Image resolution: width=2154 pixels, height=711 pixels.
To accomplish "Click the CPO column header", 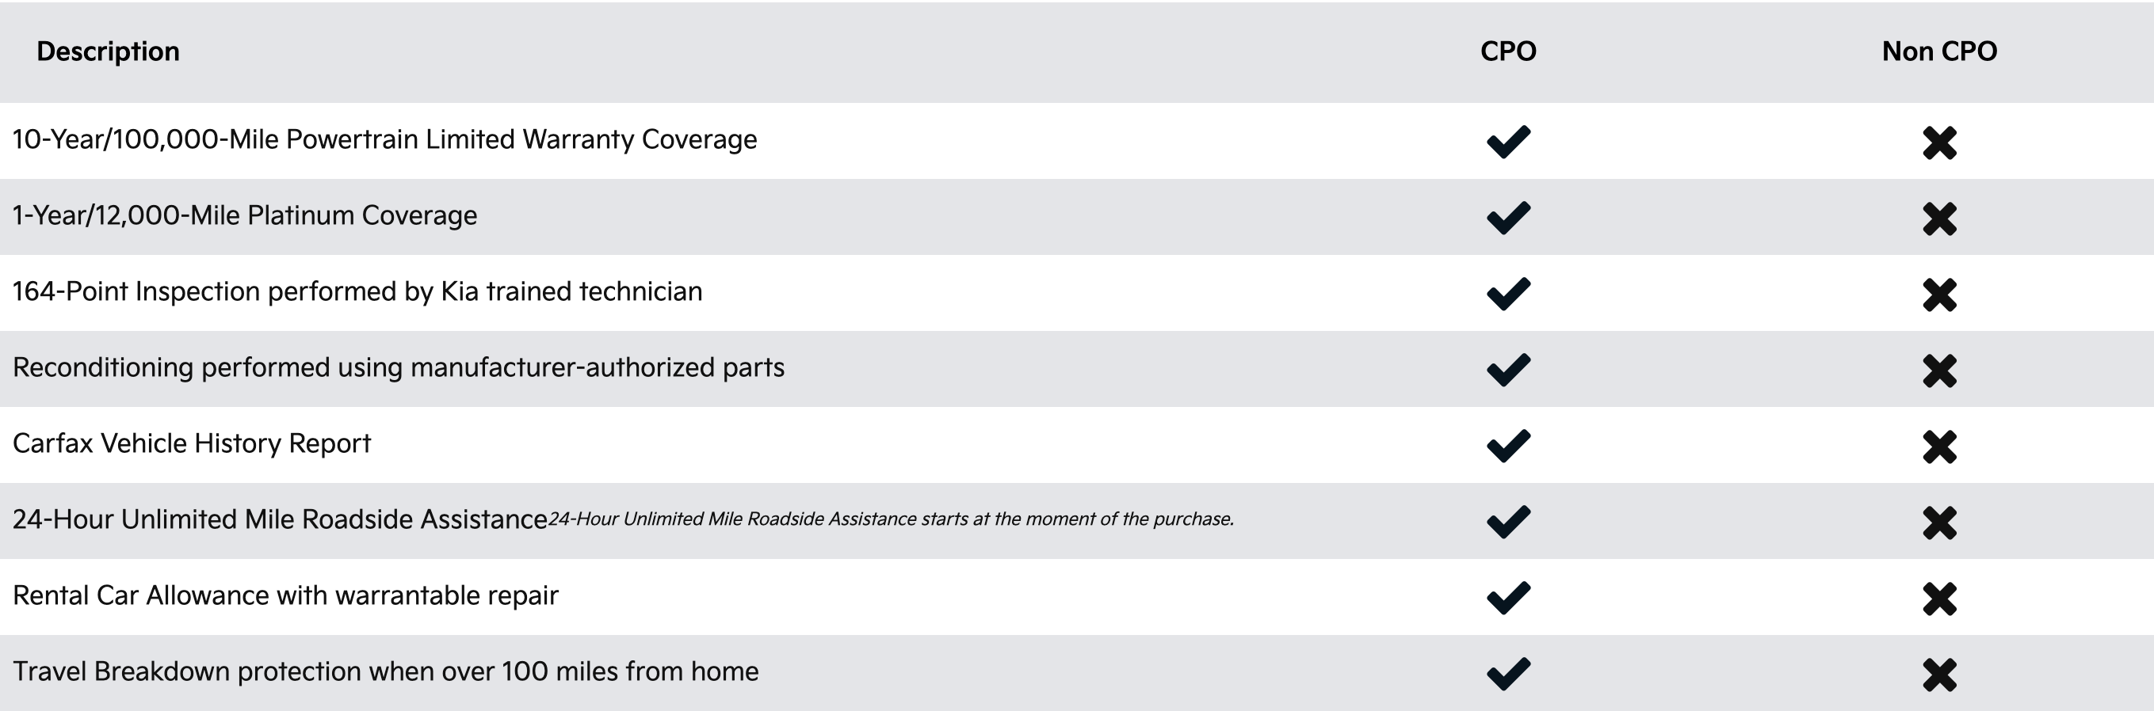I will click(x=1507, y=51).
